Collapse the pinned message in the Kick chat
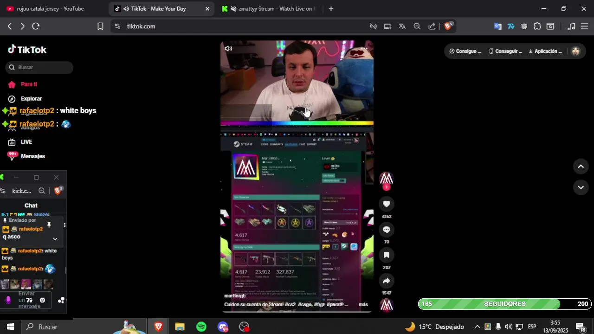 point(55,239)
